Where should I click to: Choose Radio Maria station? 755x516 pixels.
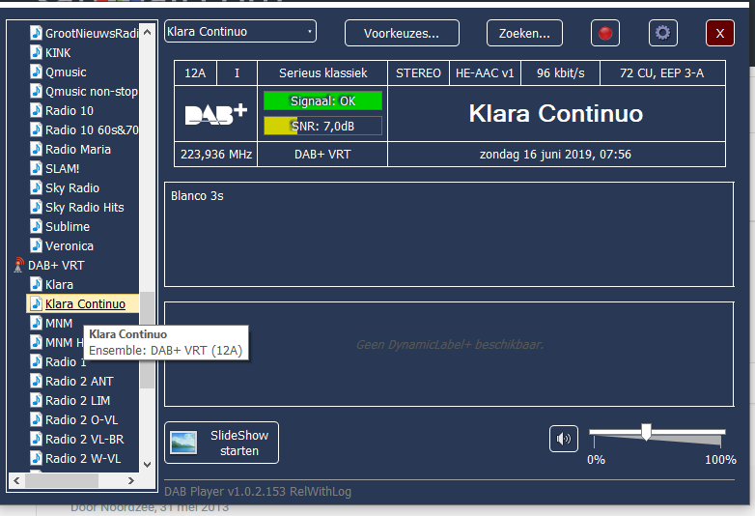click(x=78, y=150)
